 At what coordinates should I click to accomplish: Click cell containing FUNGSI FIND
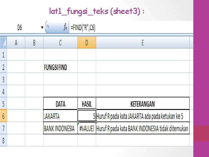click(60, 67)
